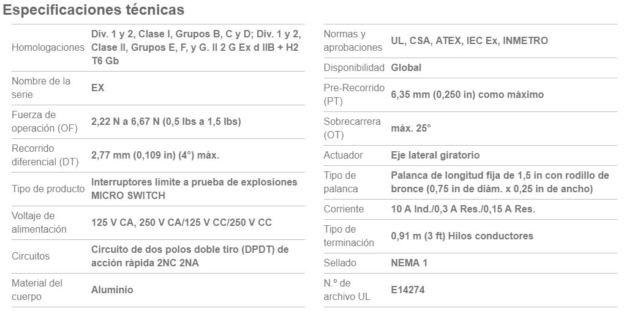Click the Tipo de palanca label
Image resolution: width=624 pixels, height=311 pixels.
coord(340,182)
